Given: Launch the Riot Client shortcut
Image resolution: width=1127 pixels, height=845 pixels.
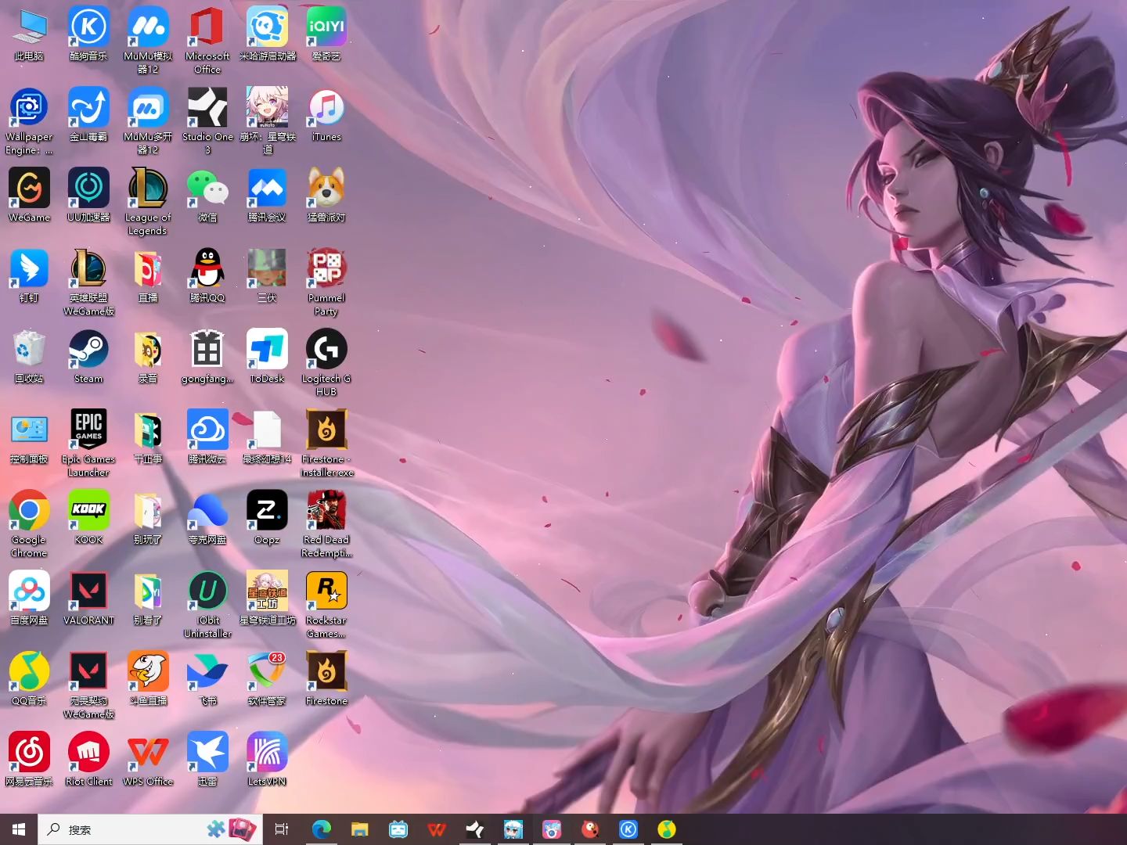Looking at the screenshot, I should coord(88,760).
